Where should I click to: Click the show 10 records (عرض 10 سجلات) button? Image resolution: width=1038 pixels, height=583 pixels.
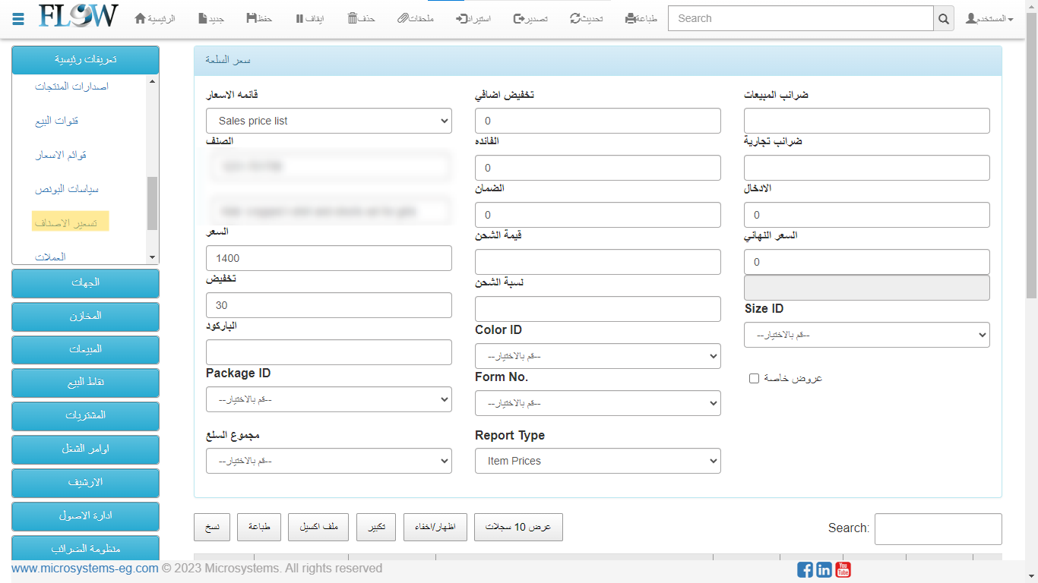click(518, 527)
